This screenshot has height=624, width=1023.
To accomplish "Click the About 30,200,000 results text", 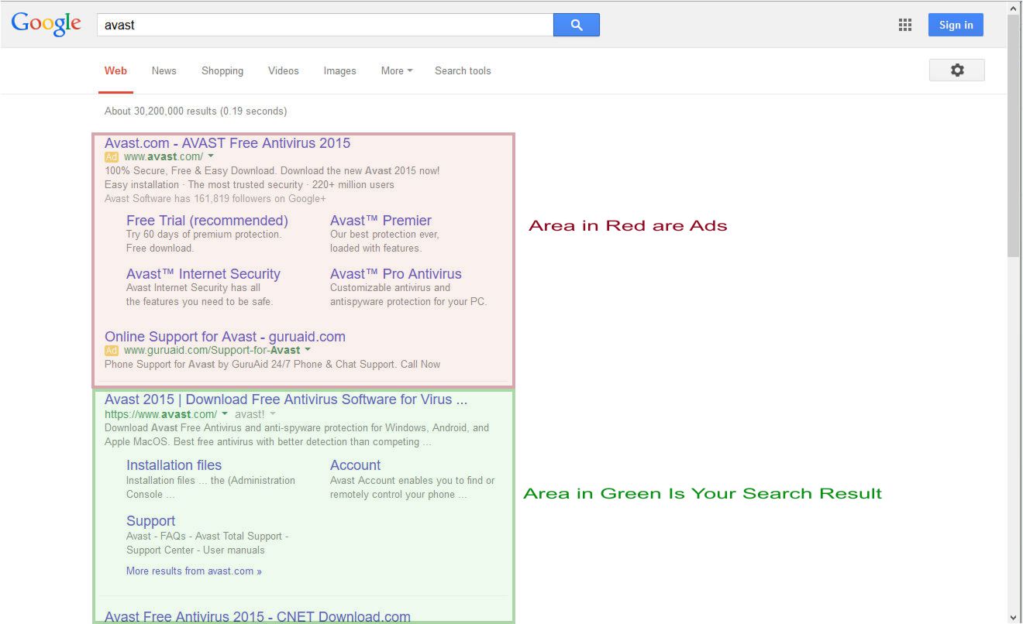I will (195, 111).
